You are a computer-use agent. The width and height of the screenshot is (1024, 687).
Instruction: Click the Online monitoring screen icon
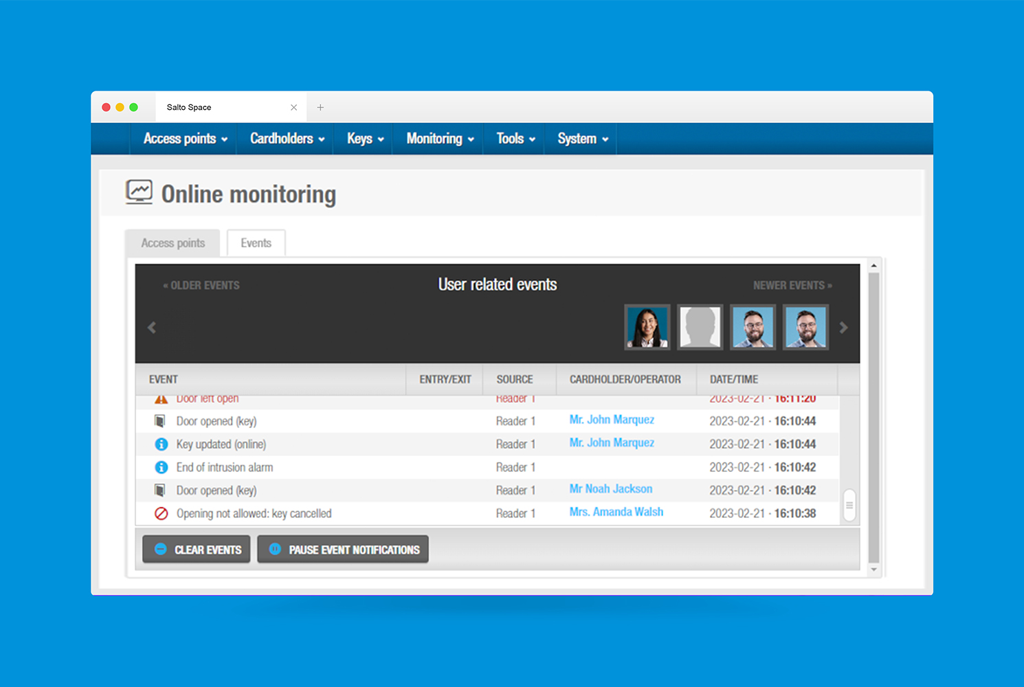[139, 192]
